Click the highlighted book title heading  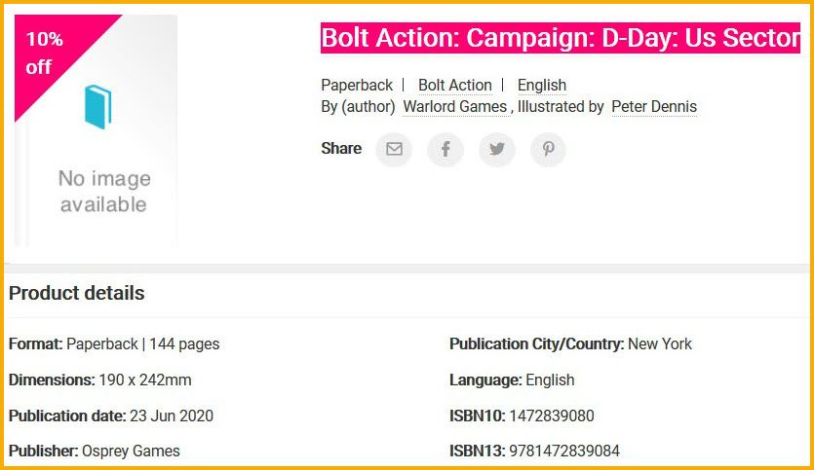[x=561, y=39]
